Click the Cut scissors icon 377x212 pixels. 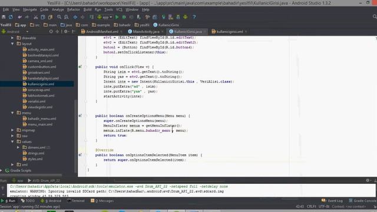pos(35,17)
